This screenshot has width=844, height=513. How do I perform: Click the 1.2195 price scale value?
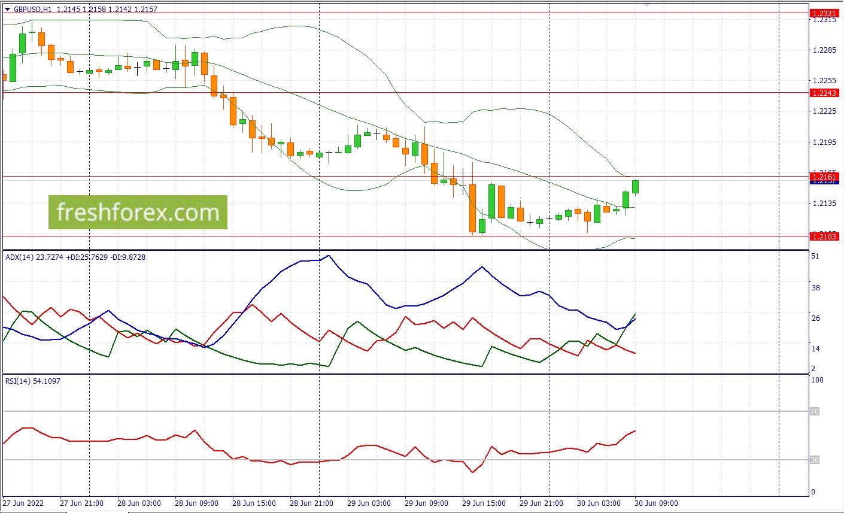point(824,142)
